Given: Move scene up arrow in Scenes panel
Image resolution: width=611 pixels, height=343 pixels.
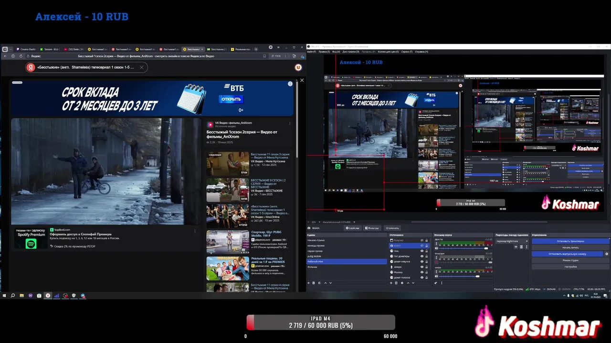Looking at the screenshot, I should (326, 283).
